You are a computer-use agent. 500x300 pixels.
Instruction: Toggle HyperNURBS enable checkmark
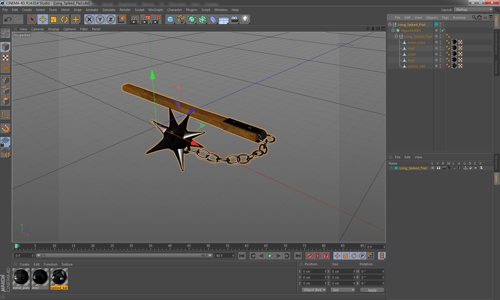point(443,30)
